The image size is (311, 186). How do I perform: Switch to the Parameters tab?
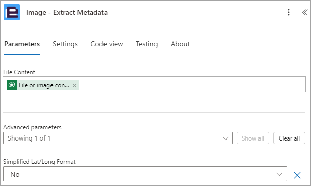click(x=22, y=44)
